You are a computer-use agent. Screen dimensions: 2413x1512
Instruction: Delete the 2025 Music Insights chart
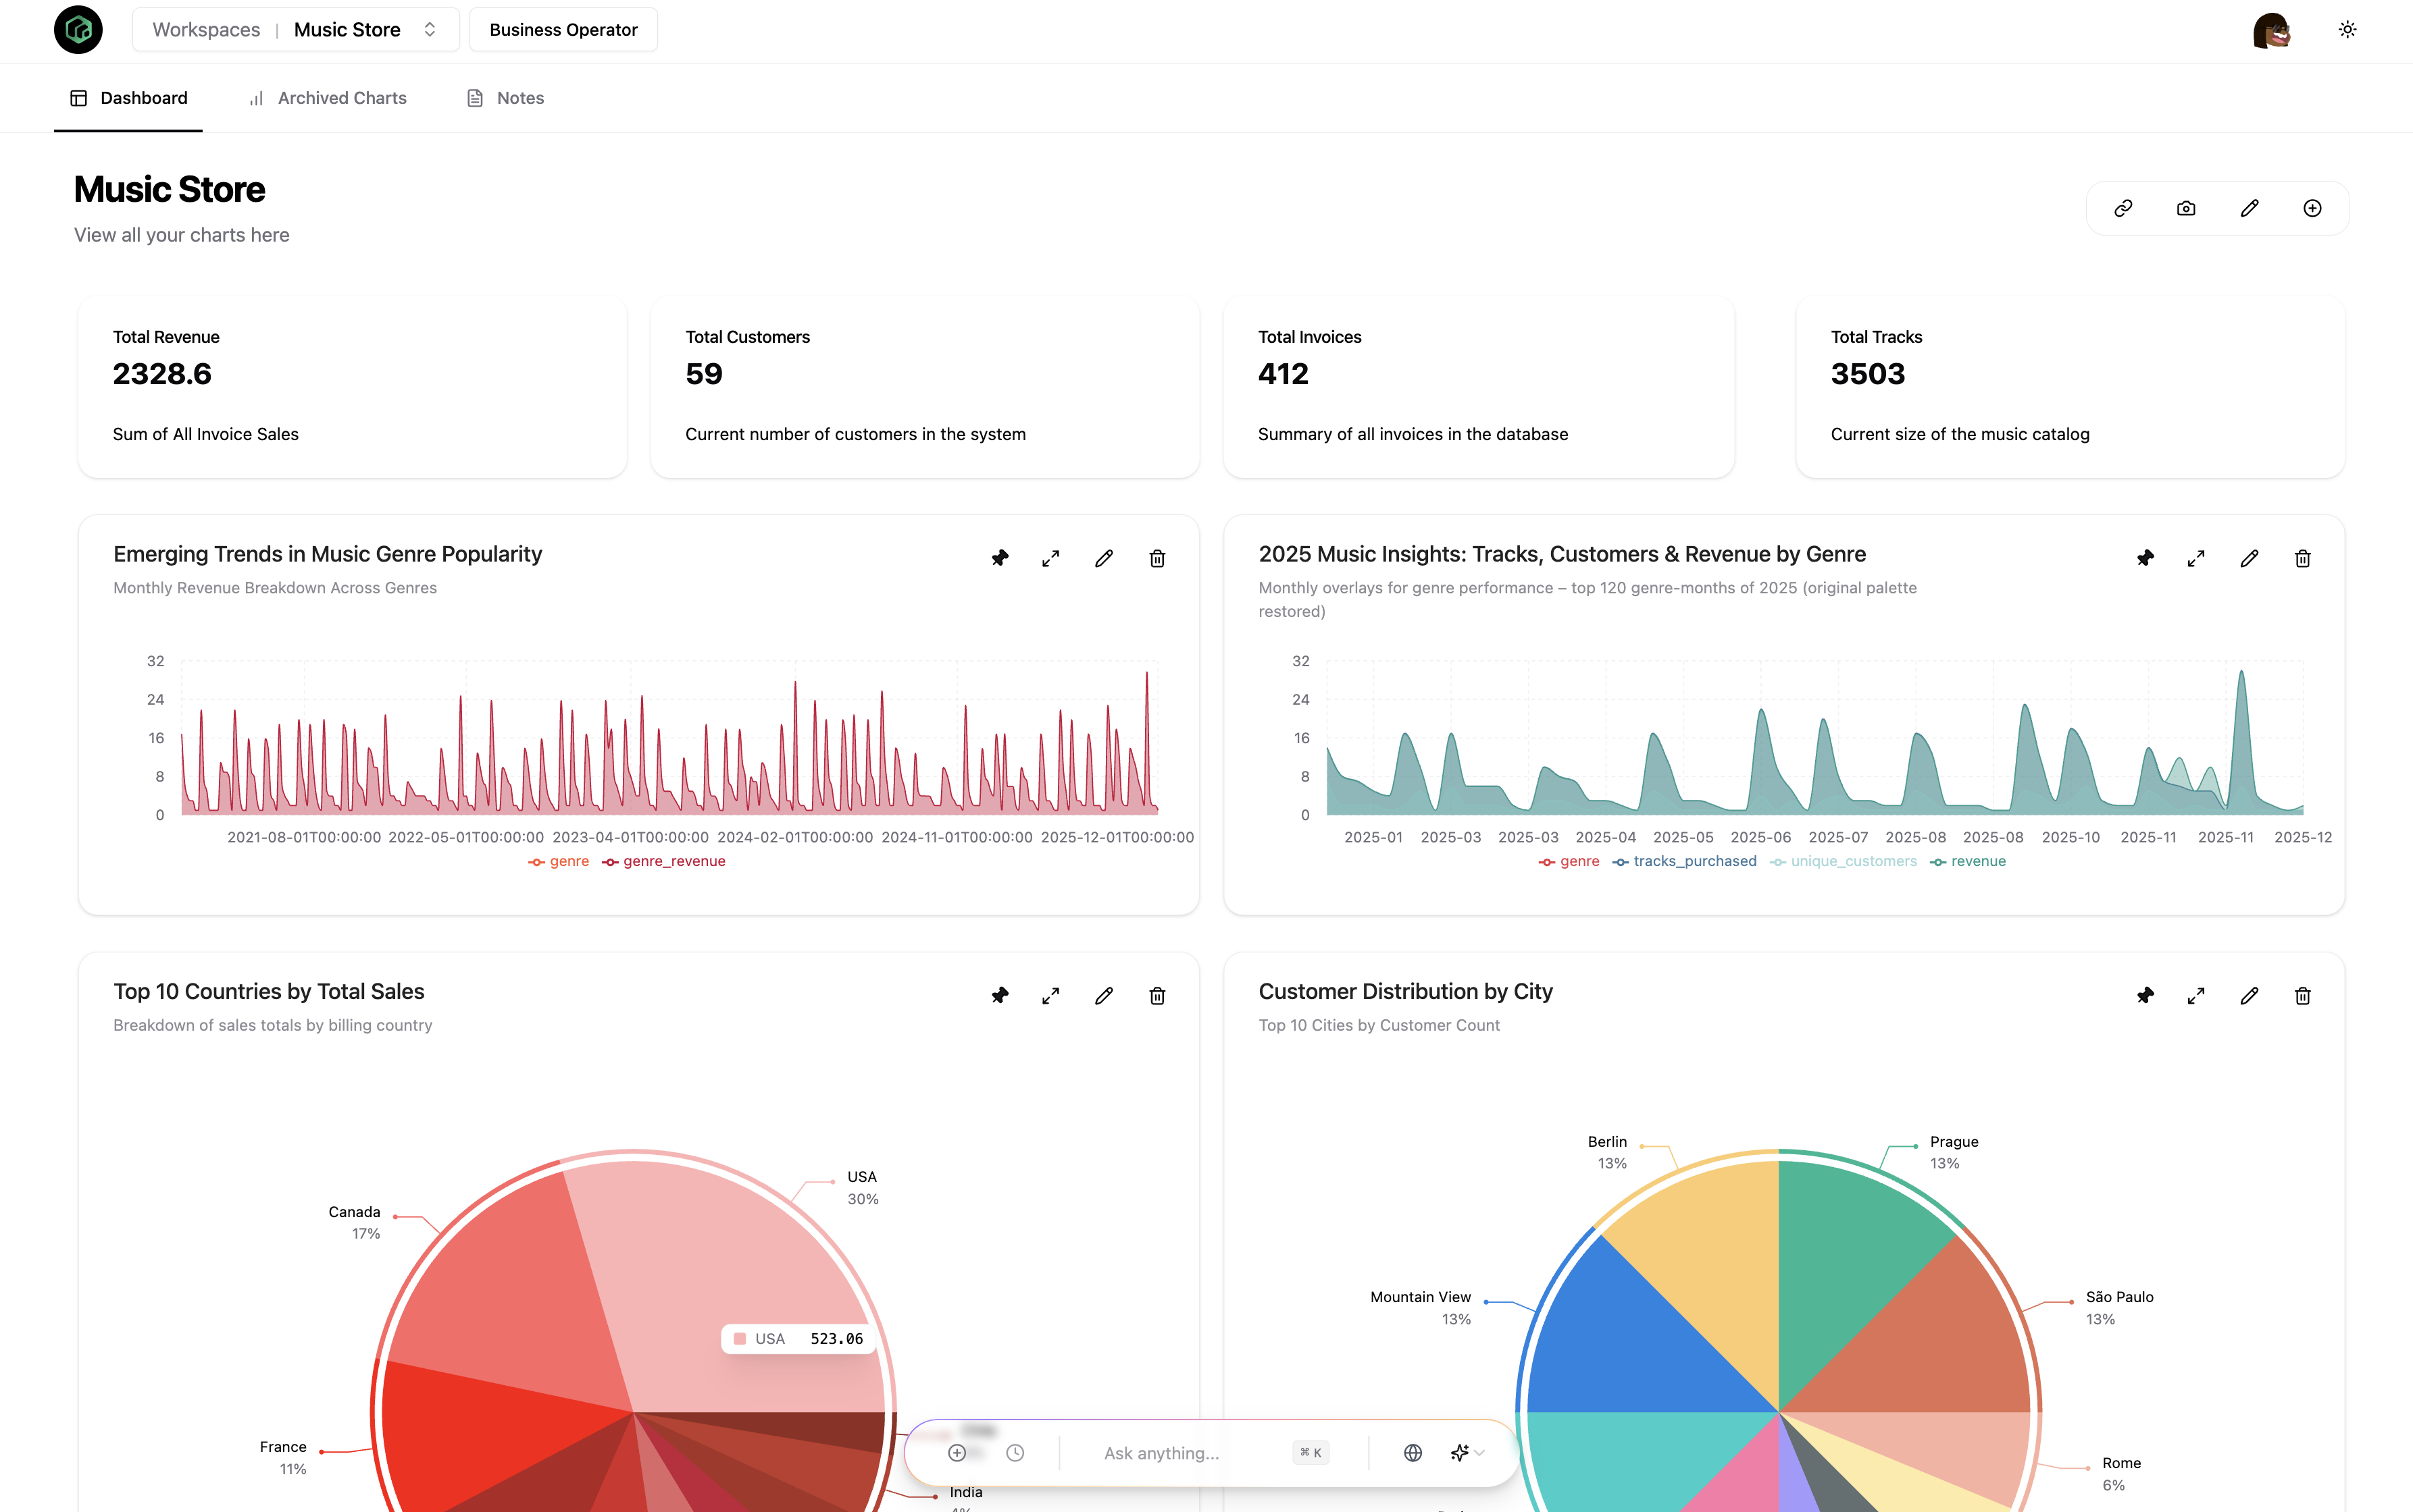pyautogui.click(x=2302, y=558)
